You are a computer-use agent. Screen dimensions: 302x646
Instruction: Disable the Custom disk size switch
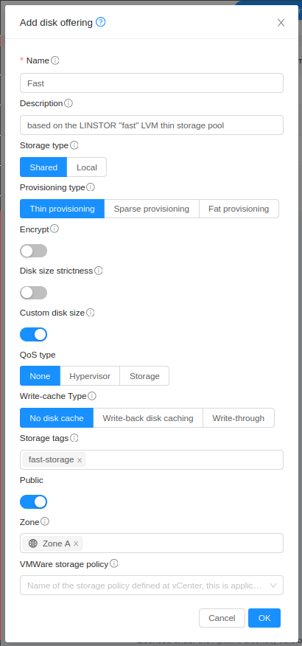point(33,335)
